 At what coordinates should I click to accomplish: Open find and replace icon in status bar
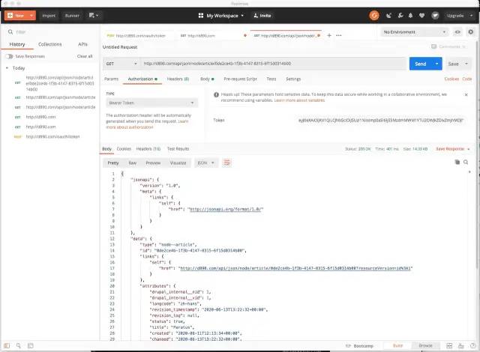pyautogui.click(x=18, y=345)
